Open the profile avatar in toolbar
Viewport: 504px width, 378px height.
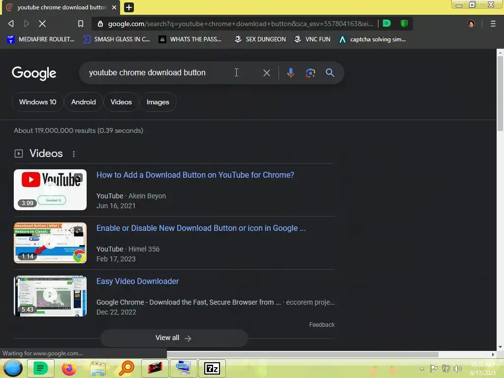471,24
